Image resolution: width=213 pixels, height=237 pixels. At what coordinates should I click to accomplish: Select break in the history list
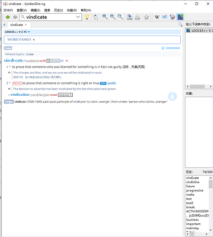point(190,207)
